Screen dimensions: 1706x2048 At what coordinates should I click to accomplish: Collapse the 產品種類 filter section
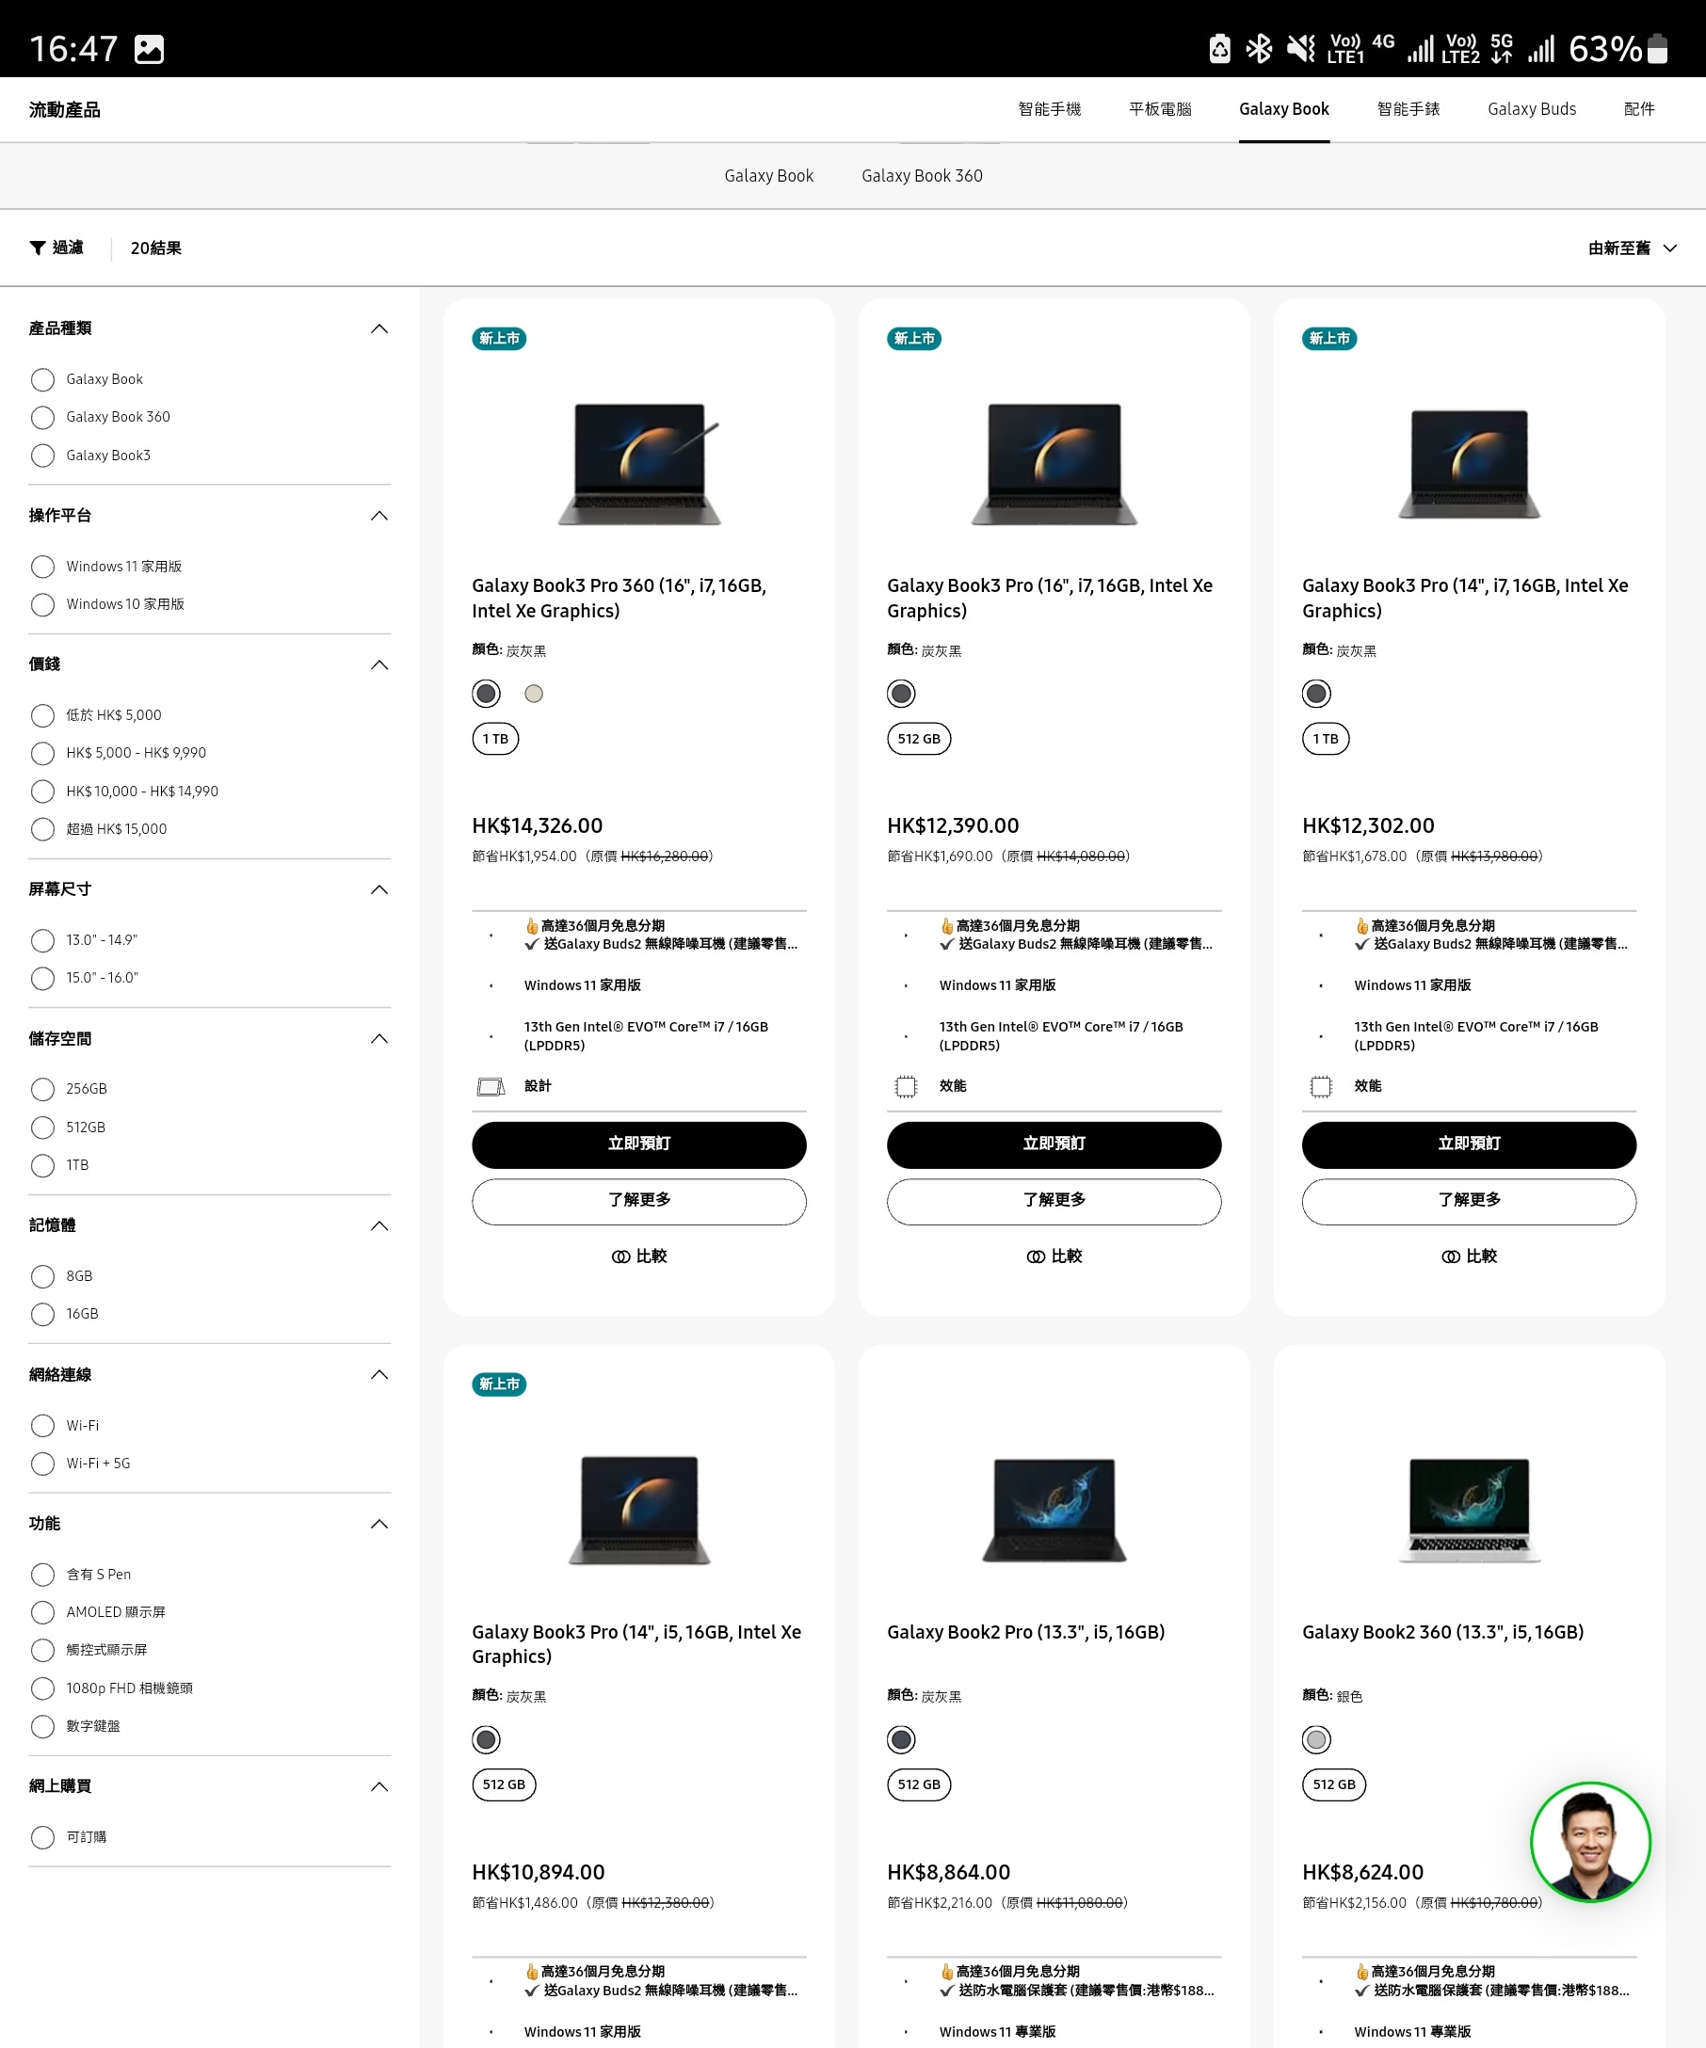(379, 328)
